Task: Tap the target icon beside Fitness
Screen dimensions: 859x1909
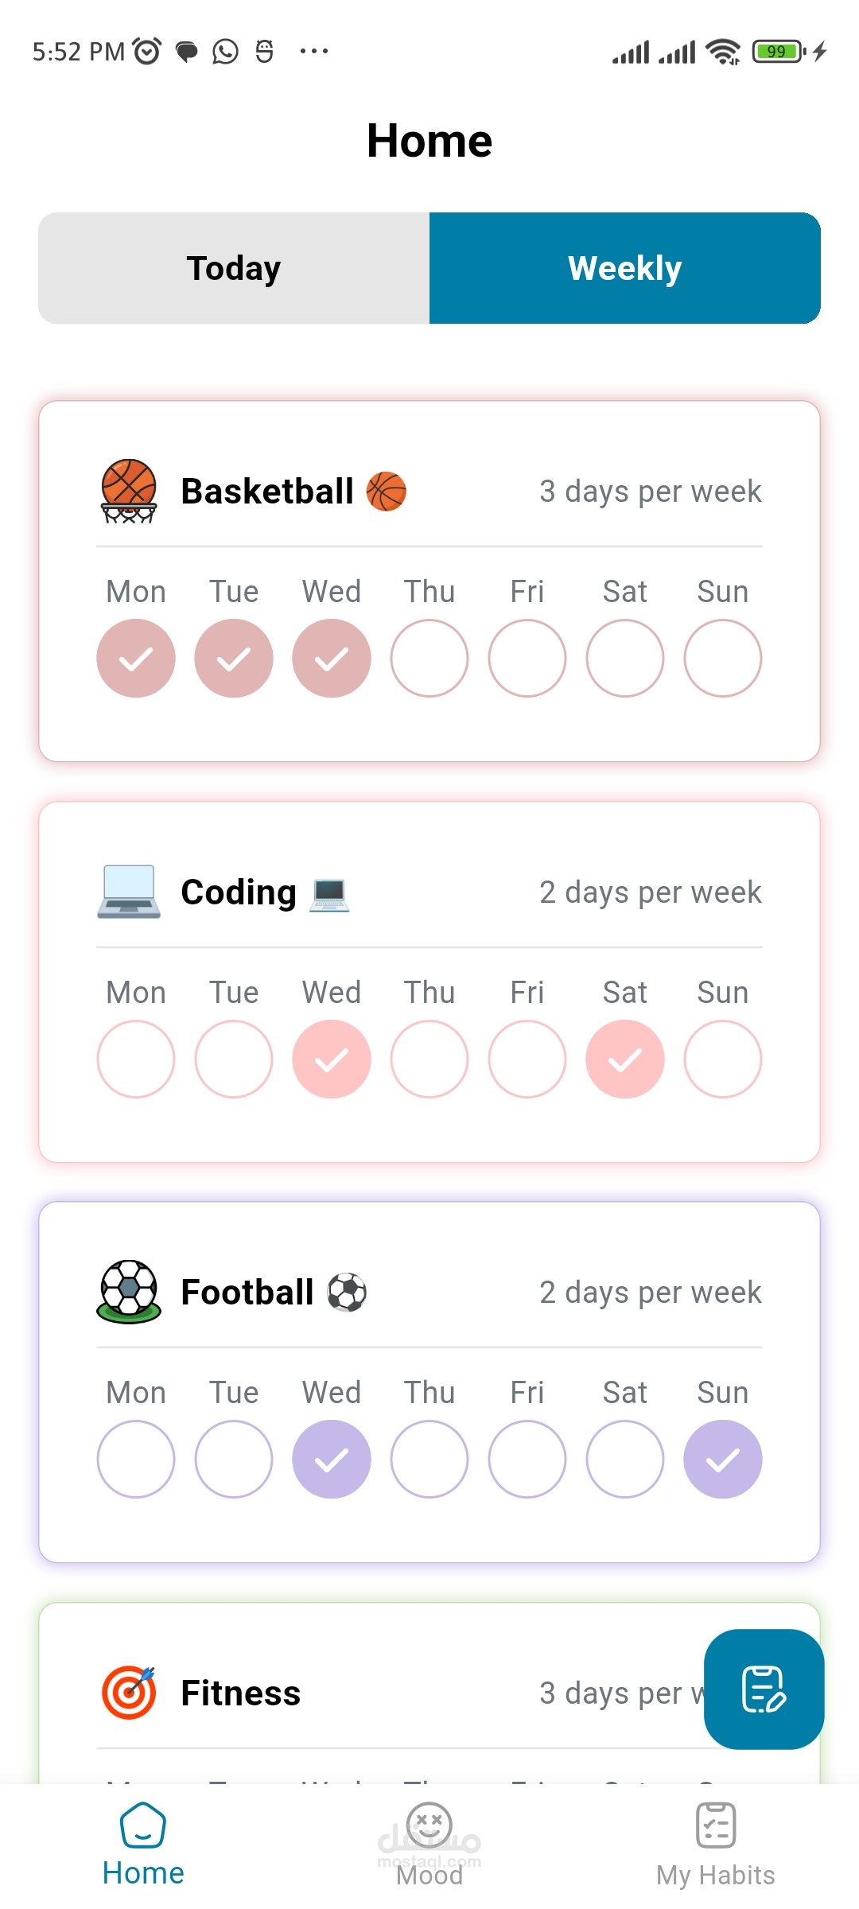Action: pyautogui.click(x=129, y=1693)
